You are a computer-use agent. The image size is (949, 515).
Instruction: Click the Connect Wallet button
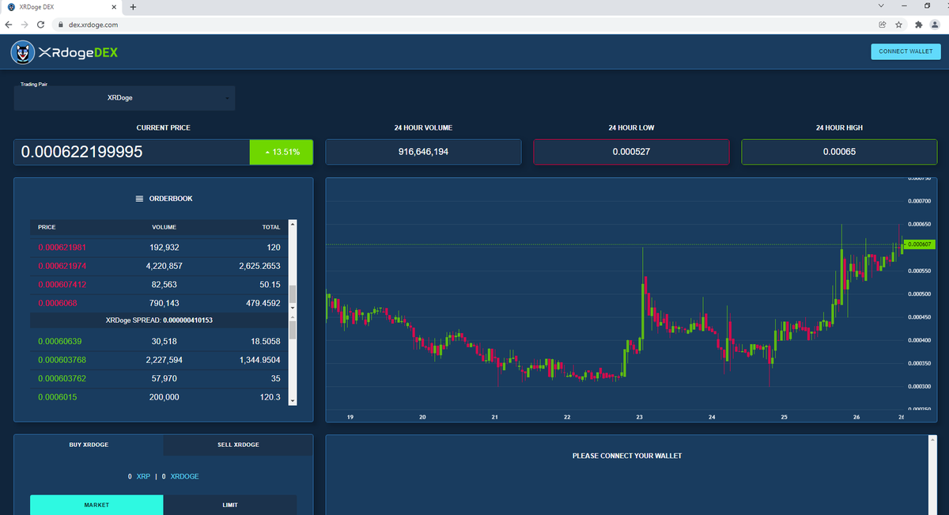906,51
